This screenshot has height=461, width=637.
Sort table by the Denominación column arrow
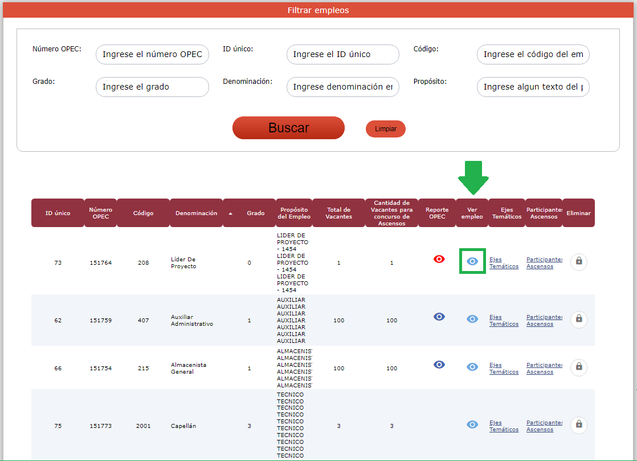pyautogui.click(x=231, y=213)
